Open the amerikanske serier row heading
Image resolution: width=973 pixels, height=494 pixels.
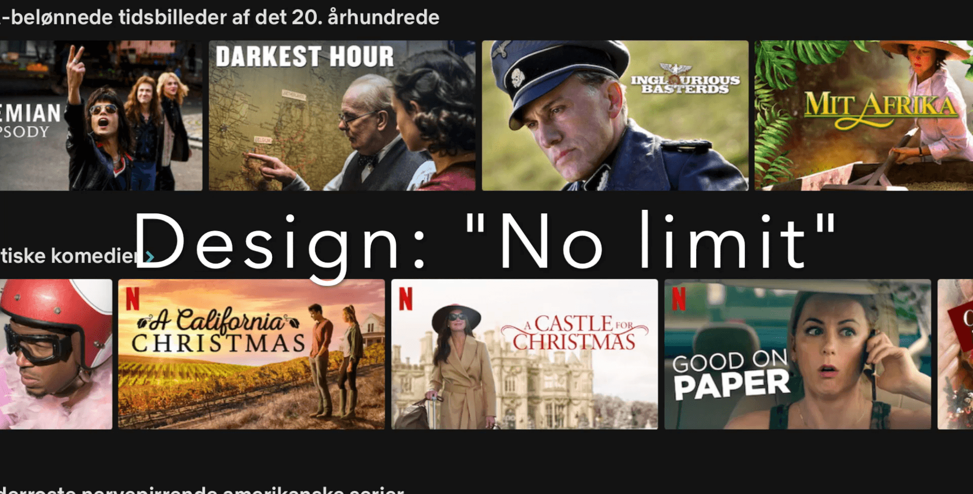point(202,489)
